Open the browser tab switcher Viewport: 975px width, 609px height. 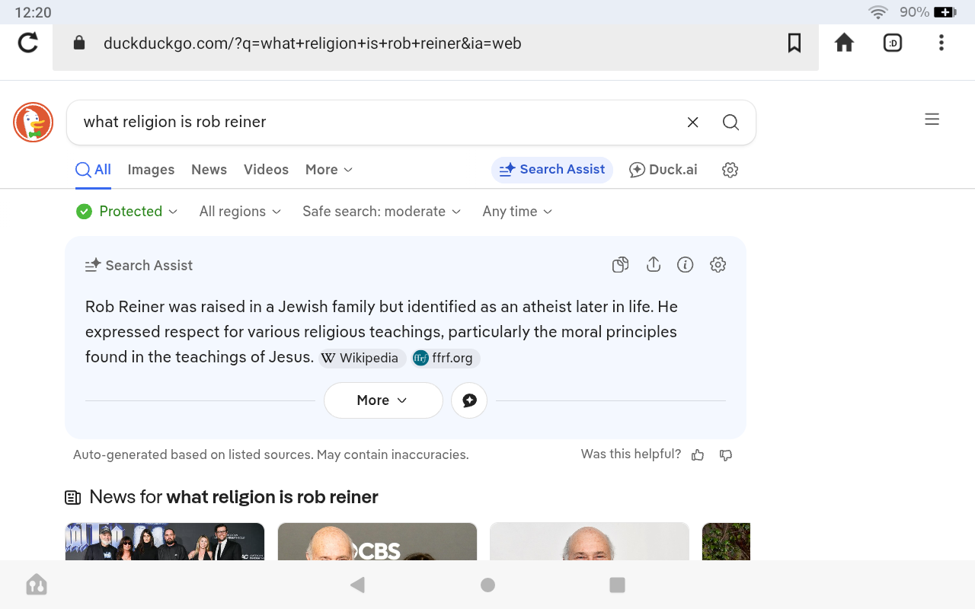893,43
